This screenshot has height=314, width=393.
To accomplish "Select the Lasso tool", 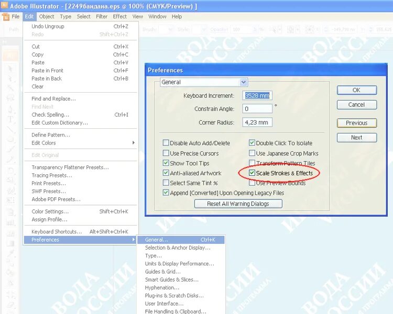I will pos(10,98).
